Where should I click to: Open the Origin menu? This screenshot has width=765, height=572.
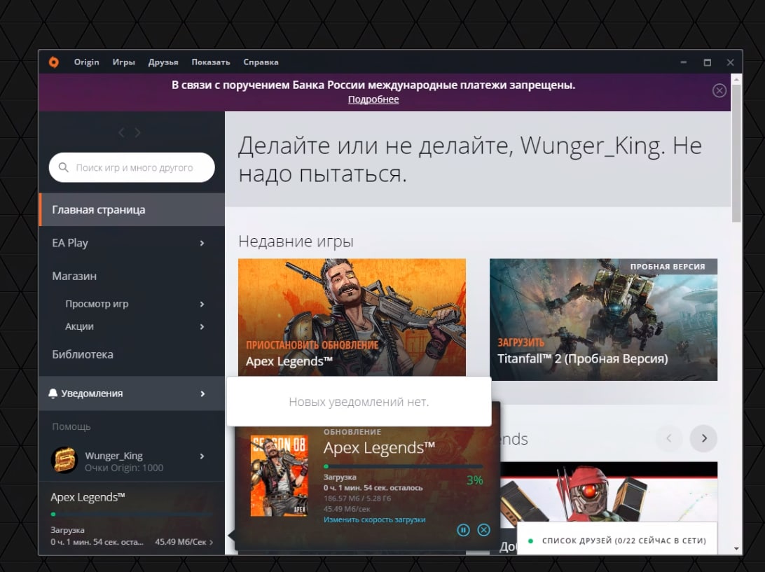pyautogui.click(x=86, y=62)
